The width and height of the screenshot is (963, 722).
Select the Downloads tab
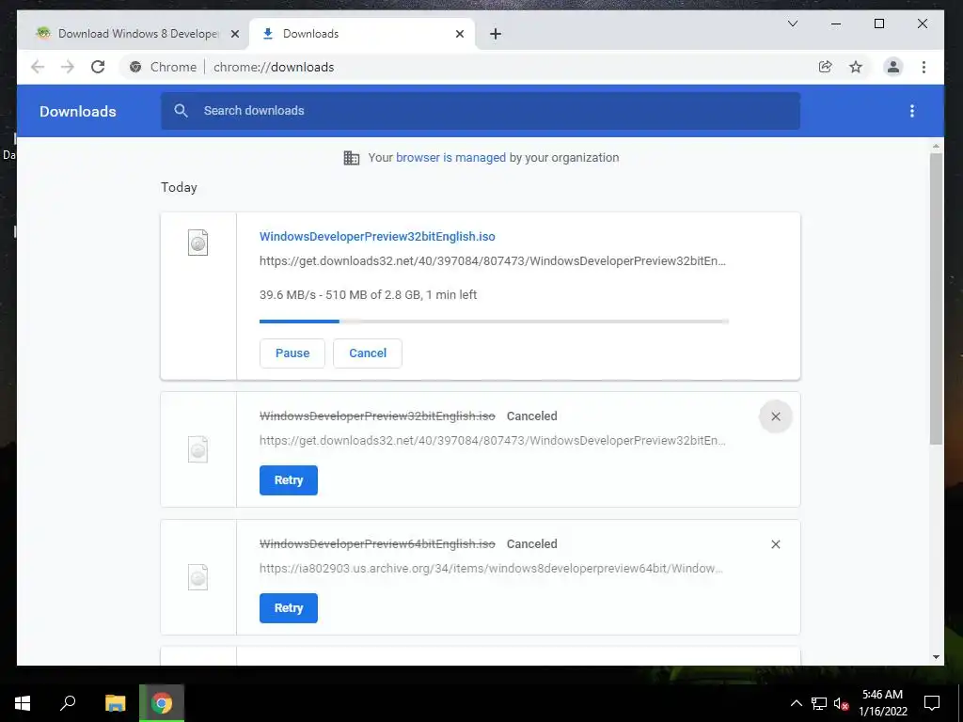362,34
